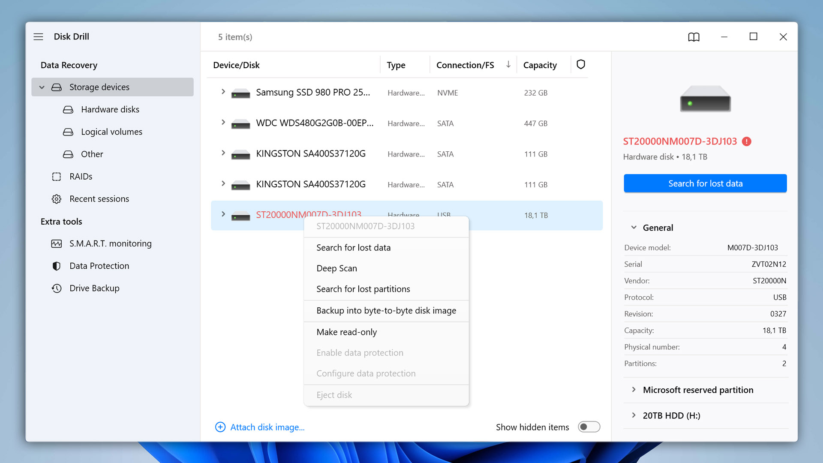Screen dimensions: 823x463
Task: Open the documentation book icon
Action: click(694, 37)
